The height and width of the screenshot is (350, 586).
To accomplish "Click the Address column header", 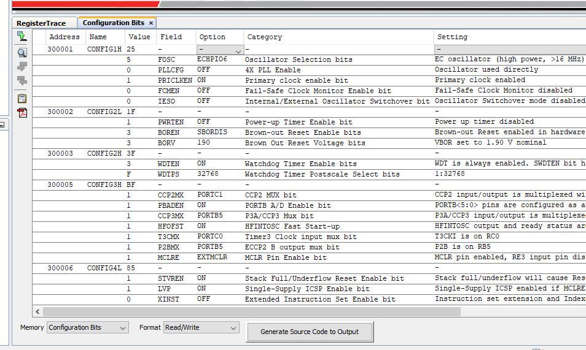I will (x=64, y=37).
